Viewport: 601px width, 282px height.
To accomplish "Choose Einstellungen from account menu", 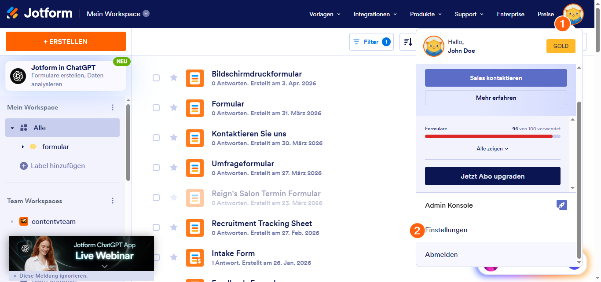I will pos(446,230).
